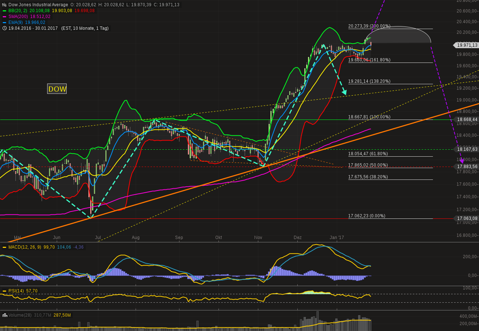Click the yellow MACD legend marker
The image size is (479, 331).
tap(4, 248)
